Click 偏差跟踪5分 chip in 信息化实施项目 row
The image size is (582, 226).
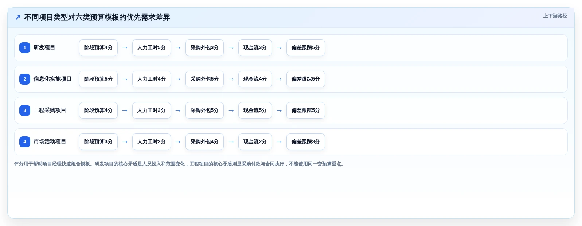pos(306,79)
